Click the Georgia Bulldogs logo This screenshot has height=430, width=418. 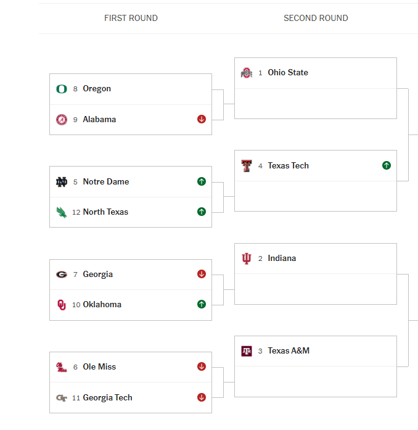61,275
